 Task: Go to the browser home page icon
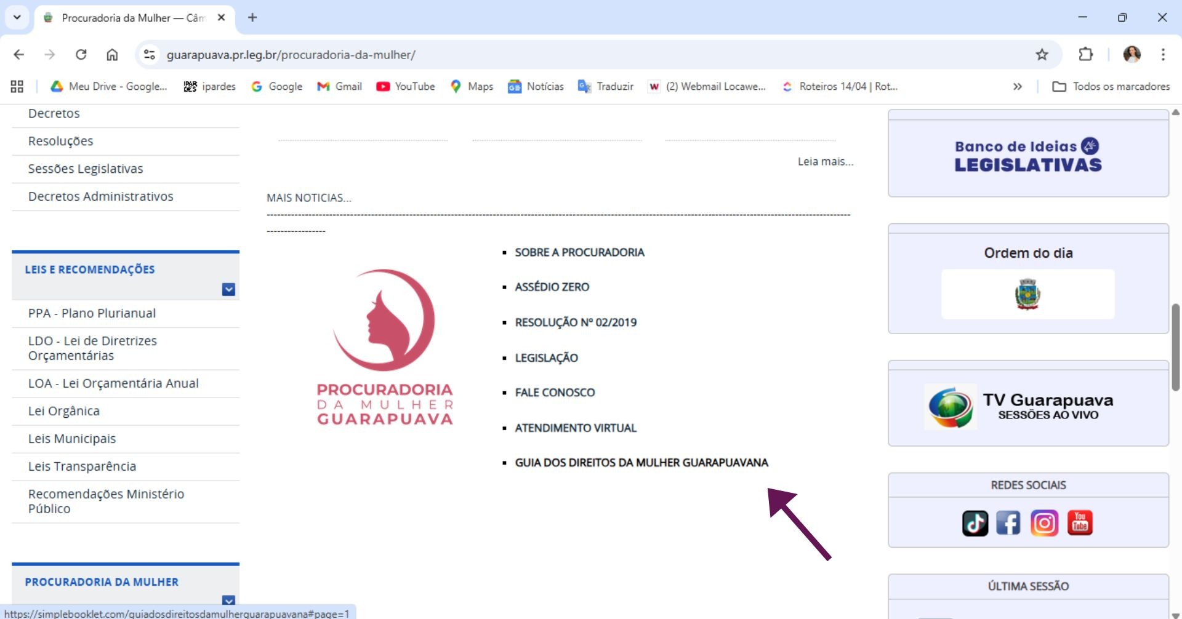(112, 55)
